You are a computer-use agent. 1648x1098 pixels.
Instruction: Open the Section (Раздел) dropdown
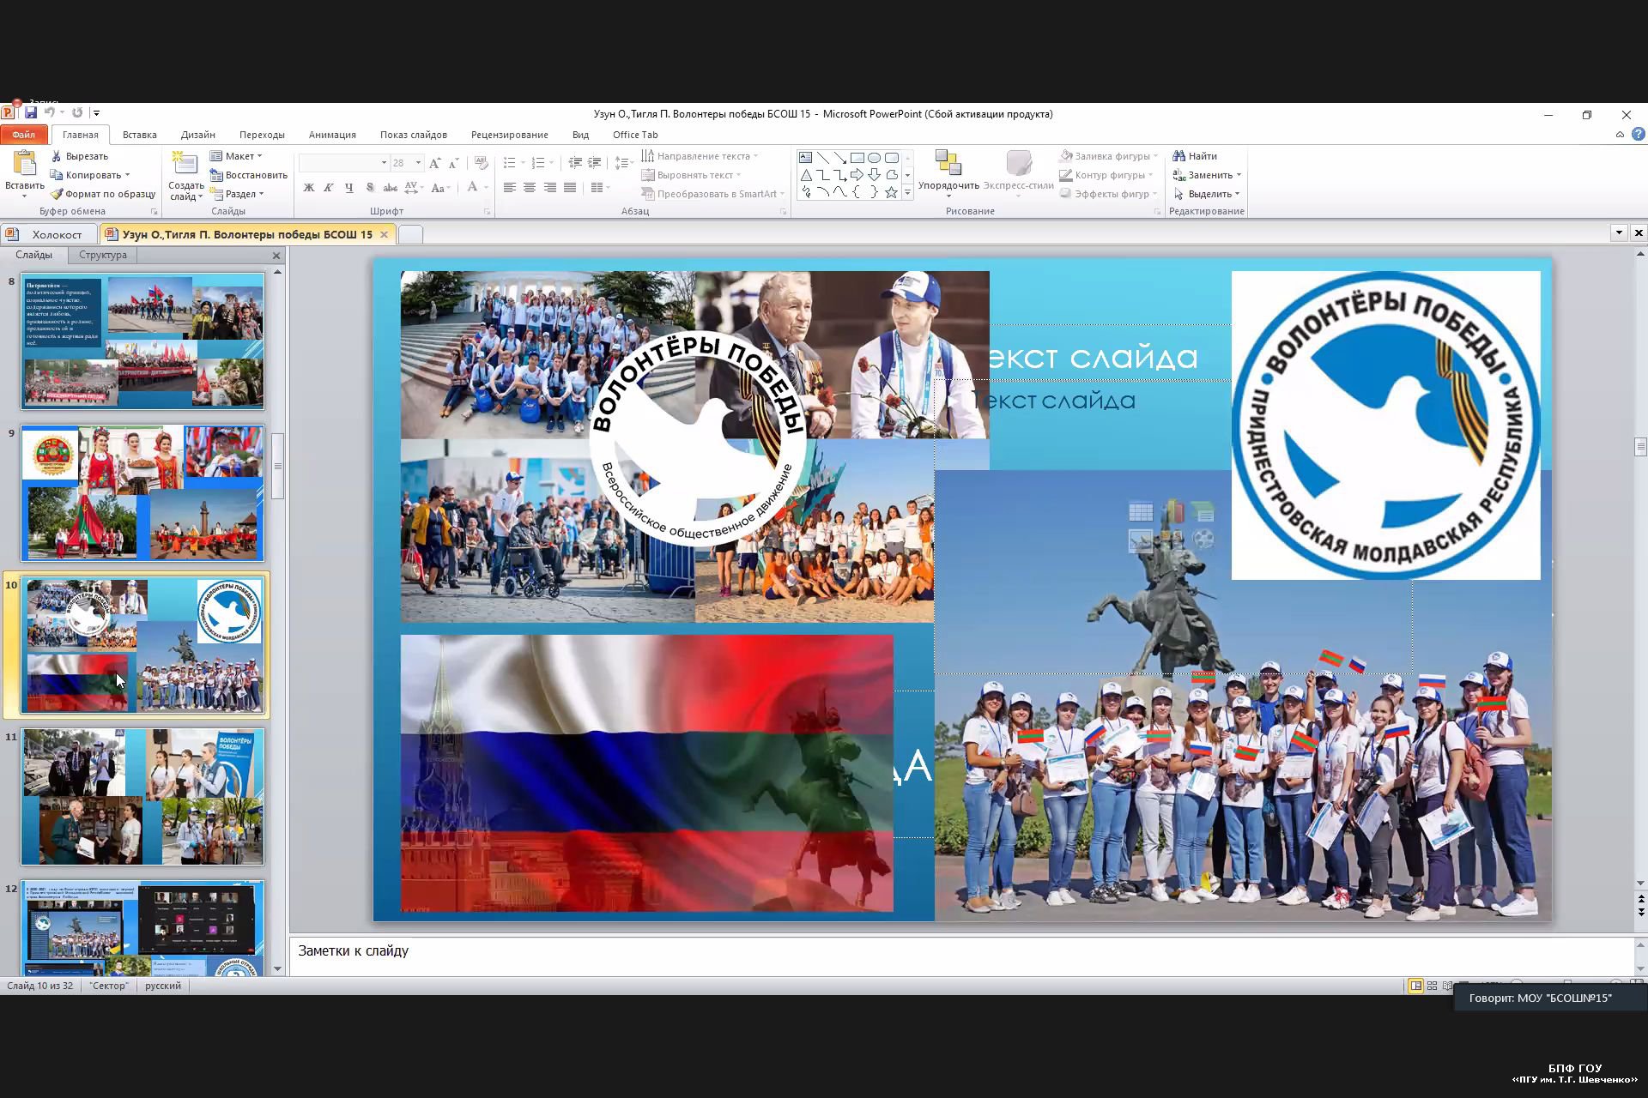click(238, 194)
